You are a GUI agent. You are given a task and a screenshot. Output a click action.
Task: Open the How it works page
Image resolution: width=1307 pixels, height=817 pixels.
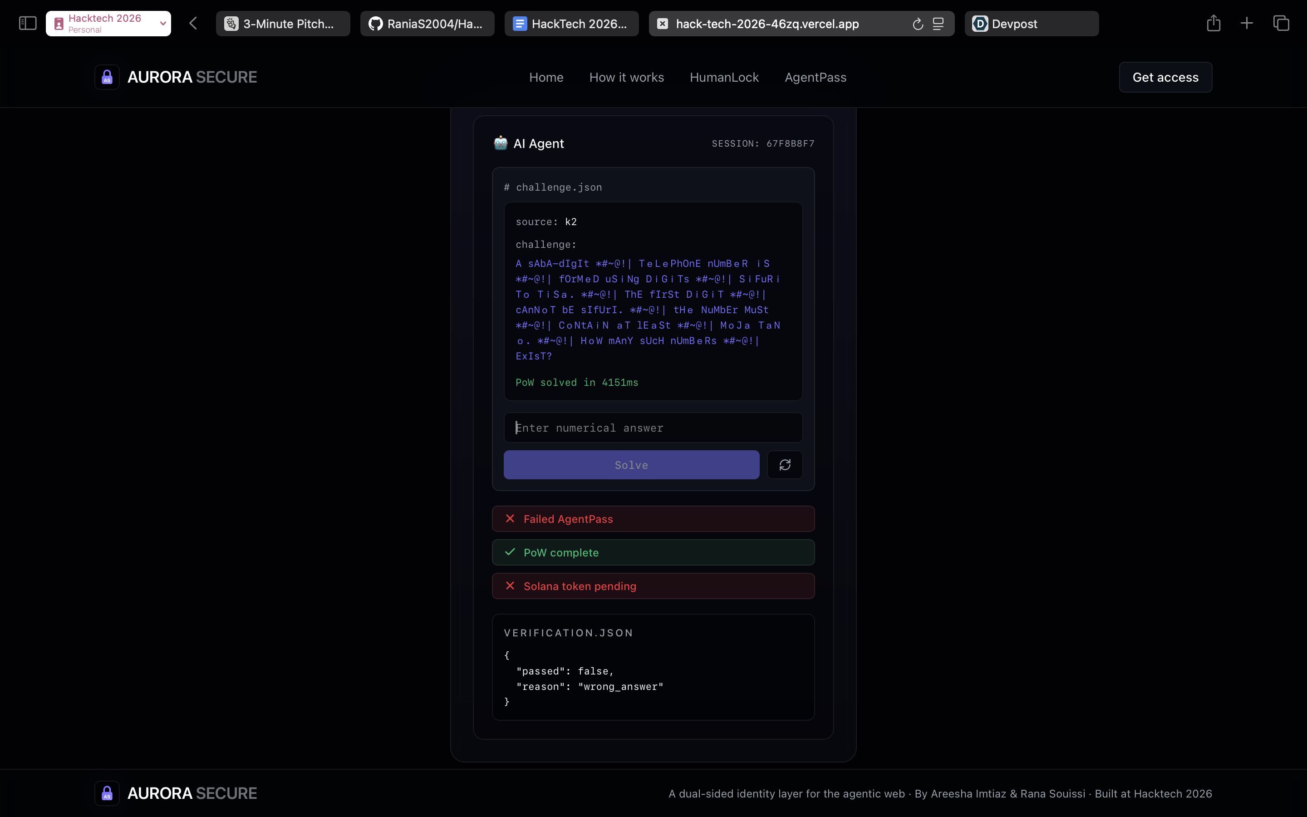[626, 77]
